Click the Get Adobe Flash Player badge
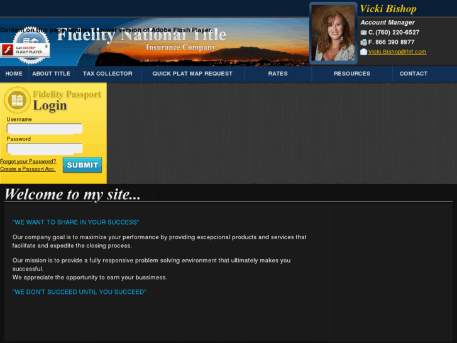 pos(25,50)
